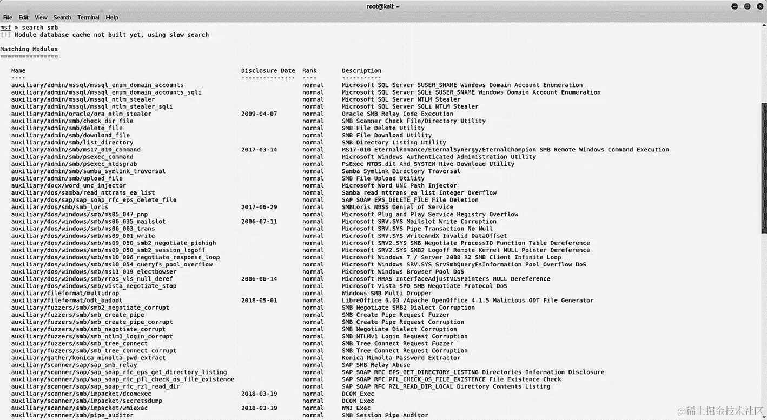Select auxiliary/fuzzers/smb/smb_tree_connect module name
Screen dimensions: 767x420
pyautogui.click(x=80, y=343)
